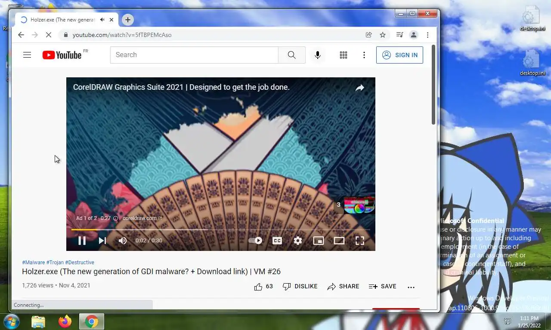
Task: Skip to next video
Action: click(102, 241)
